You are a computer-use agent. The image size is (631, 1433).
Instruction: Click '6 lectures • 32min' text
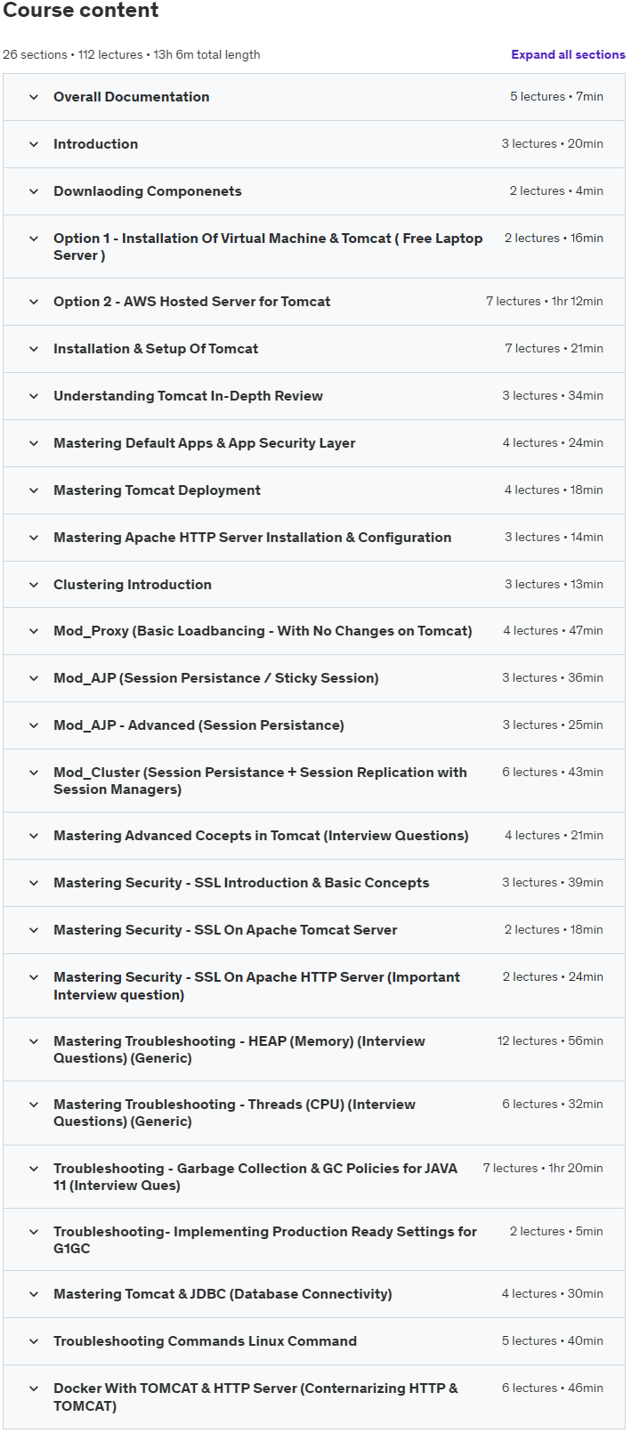pos(553,1104)
